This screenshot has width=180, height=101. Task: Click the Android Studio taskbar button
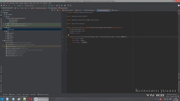tap(41, 99)
